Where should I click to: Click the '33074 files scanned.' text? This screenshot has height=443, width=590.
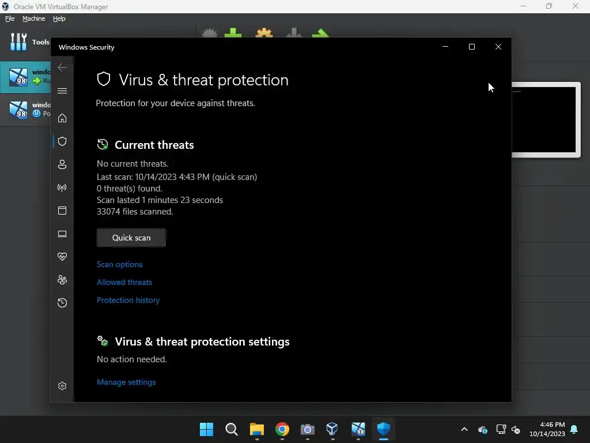coord(135,212)
